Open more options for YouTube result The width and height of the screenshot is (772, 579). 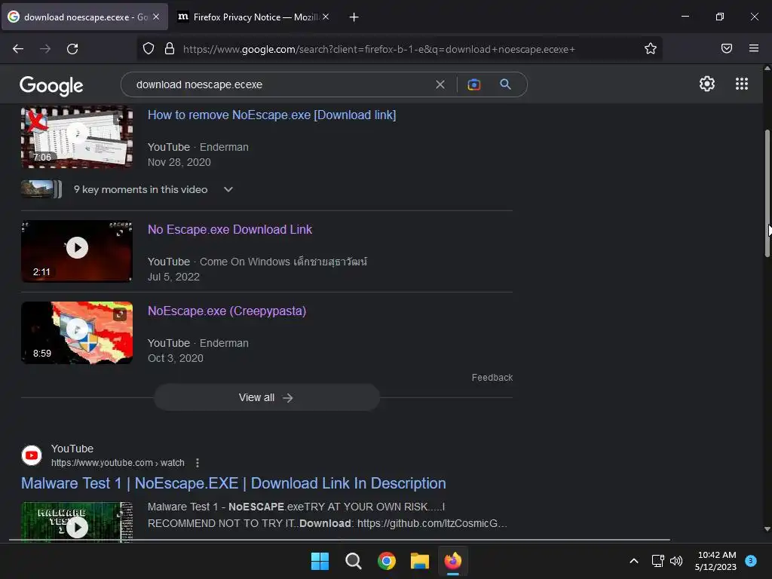[x=197, y=463]
